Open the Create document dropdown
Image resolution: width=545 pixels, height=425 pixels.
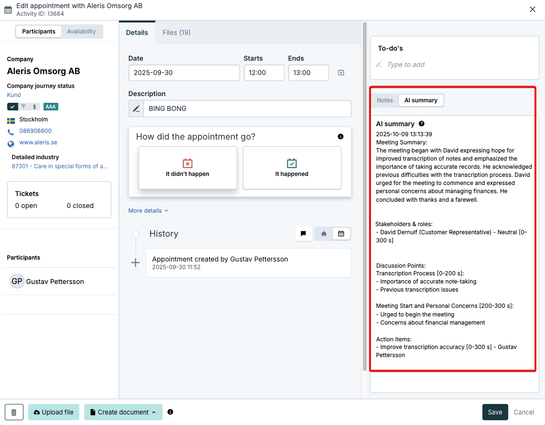coord(123,412)
